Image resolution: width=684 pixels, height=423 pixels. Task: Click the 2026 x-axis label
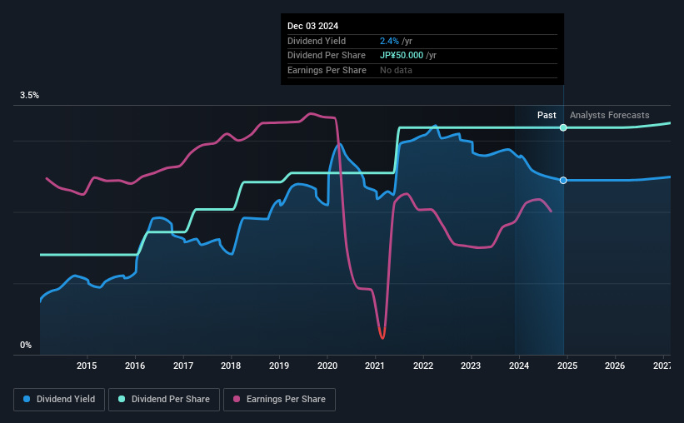coord(615,366)
